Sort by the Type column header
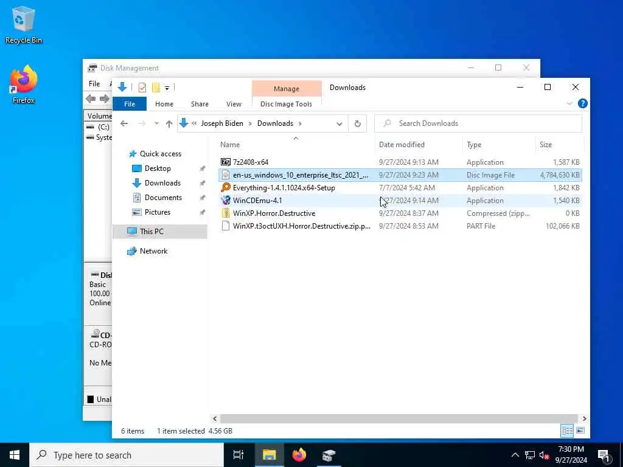The height and width of the screenshot is (467, 623). pos(474,145)
